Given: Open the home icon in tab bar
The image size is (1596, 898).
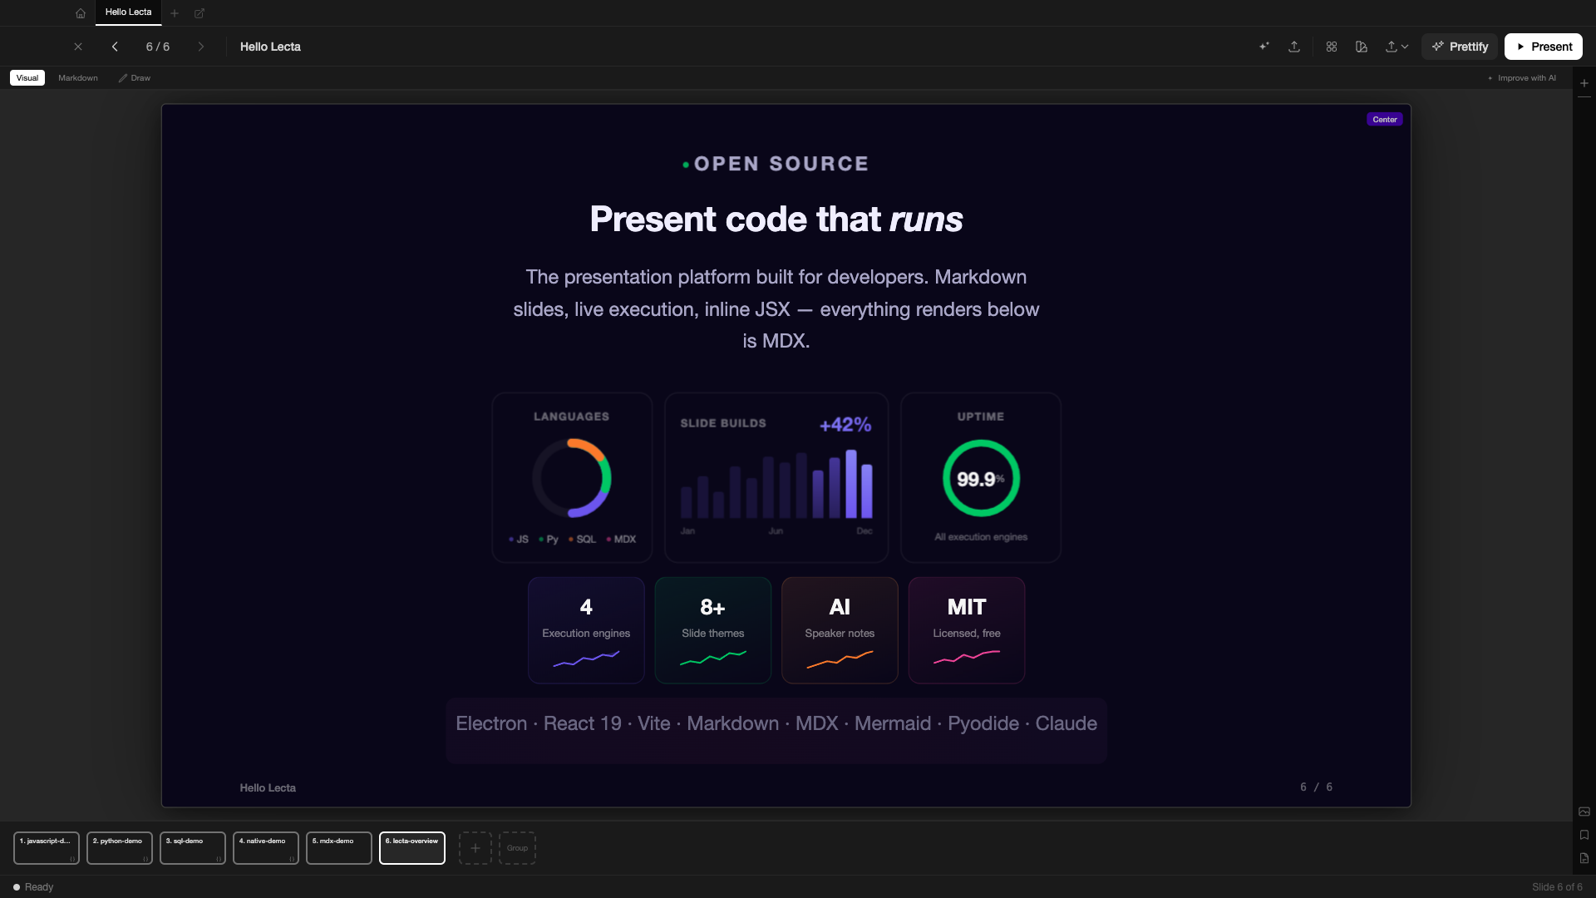Looking at the screenshot, I should tap(81, 13).
